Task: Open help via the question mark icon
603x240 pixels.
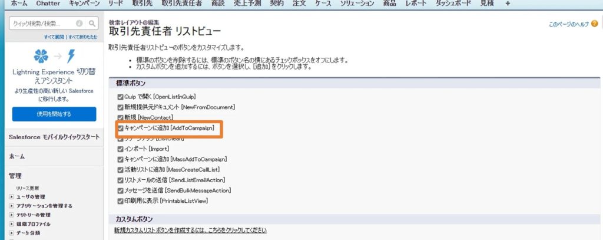Action: click(595, 24)
